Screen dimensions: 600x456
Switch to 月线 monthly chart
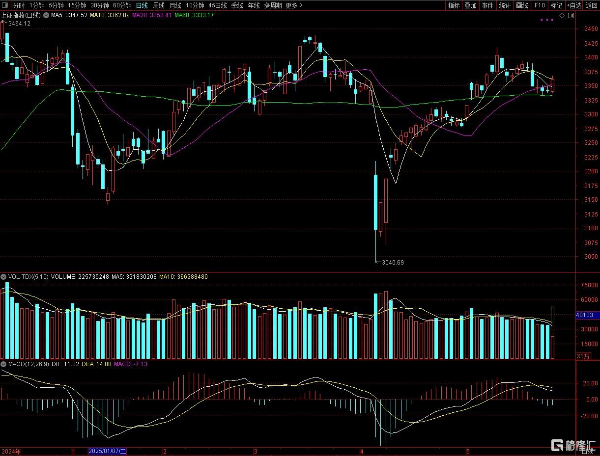coord(175,5)
